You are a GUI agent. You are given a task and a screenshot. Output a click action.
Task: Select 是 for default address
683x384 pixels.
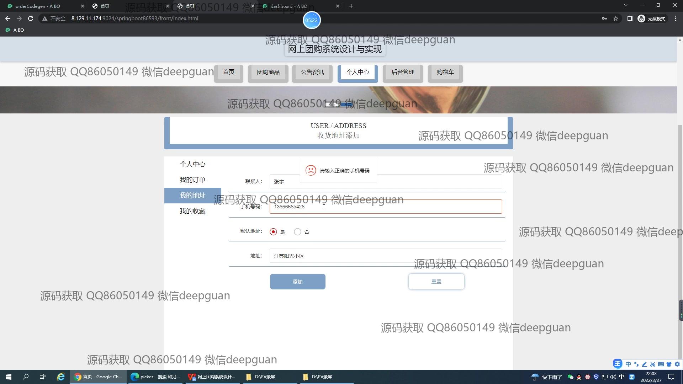pyautogui.click(x=273, y=232)
